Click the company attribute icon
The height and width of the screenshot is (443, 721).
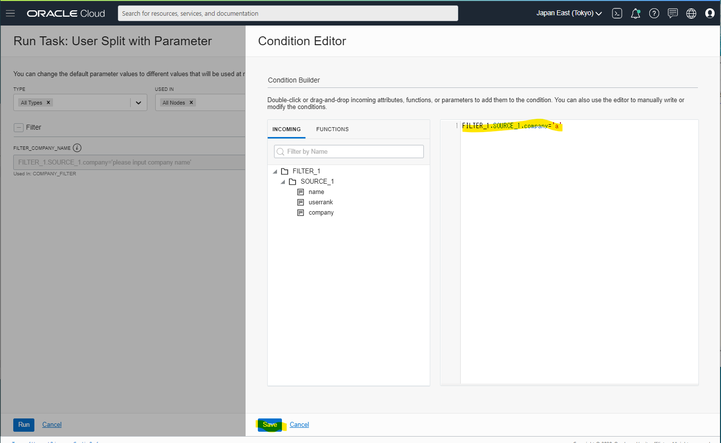301,213
